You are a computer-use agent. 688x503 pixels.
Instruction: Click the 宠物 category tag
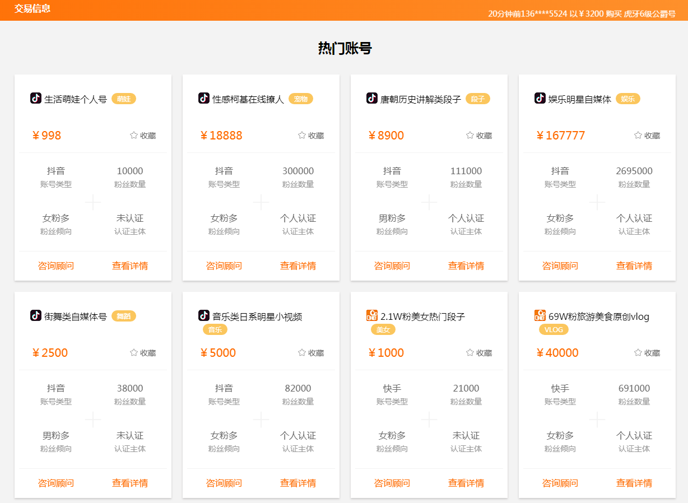(301, 99)
